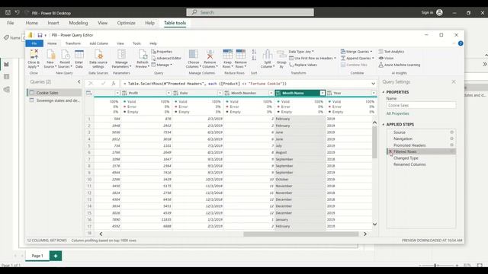Open Data source settings
488x274 pixels.
98,59
